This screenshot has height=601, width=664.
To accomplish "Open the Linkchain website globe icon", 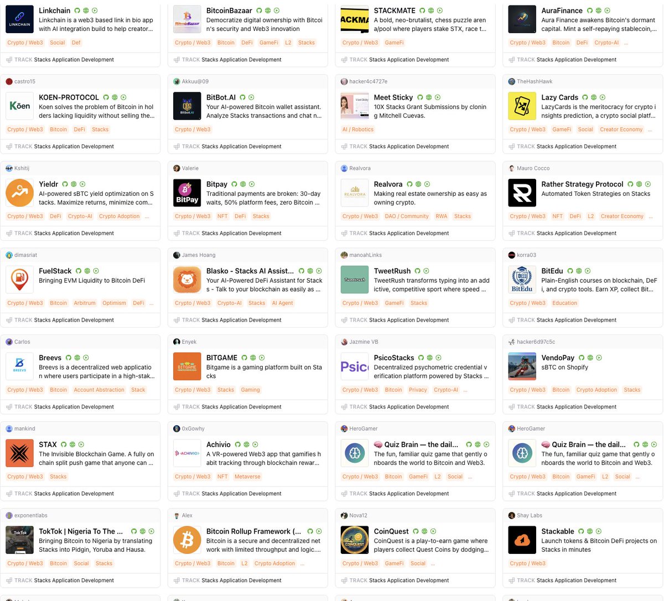I will (x=86, y=11).
